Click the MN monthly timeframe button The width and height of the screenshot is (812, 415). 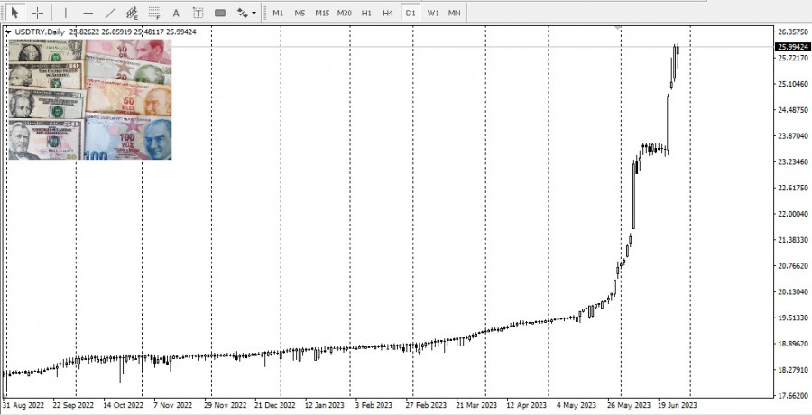tap(455, 13)
